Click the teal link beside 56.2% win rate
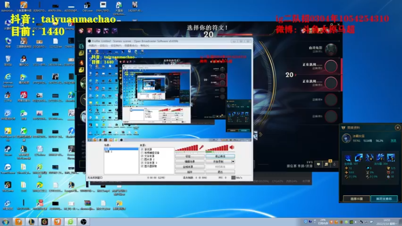The height and width of the screenshot is (226, 402). point(393,141)
